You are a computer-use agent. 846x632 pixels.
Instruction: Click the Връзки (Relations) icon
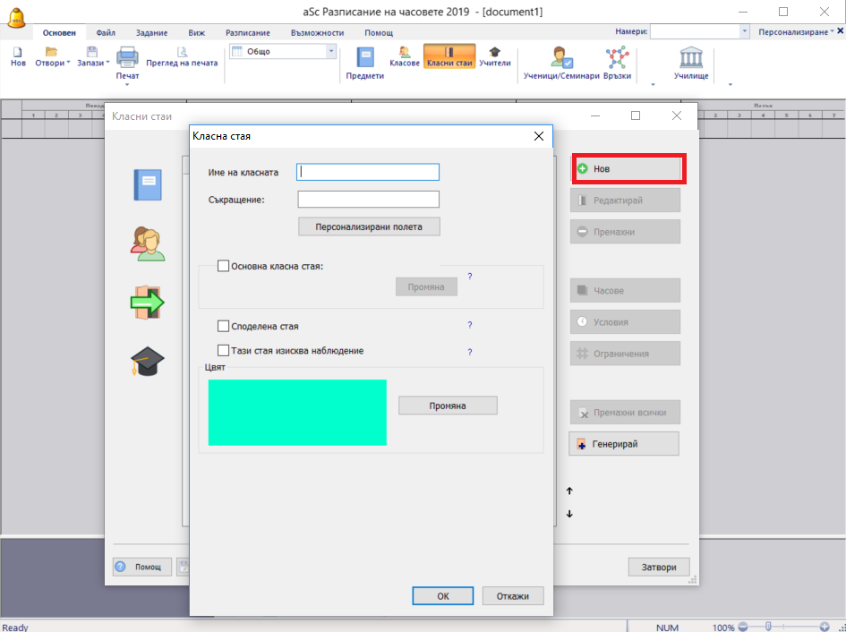point(618,61)
